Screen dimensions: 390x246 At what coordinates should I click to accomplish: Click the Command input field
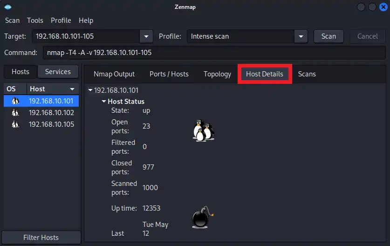click(x=214, y=53)
